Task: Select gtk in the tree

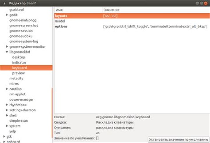Action: [x=9, y=137]
